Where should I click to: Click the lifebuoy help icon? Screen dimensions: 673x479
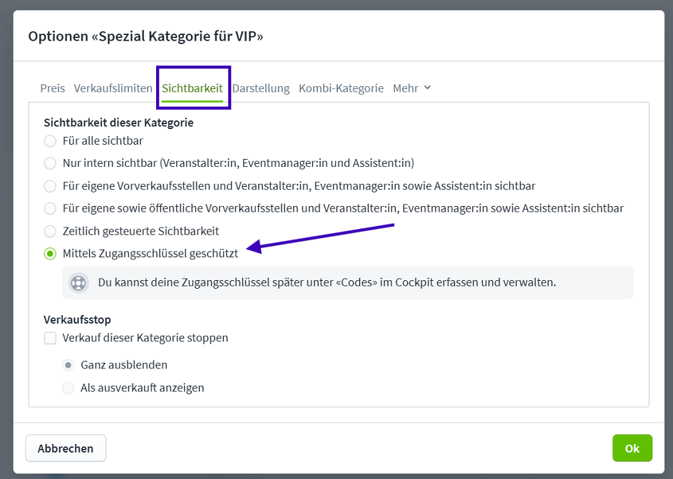(x=78, y=282)
